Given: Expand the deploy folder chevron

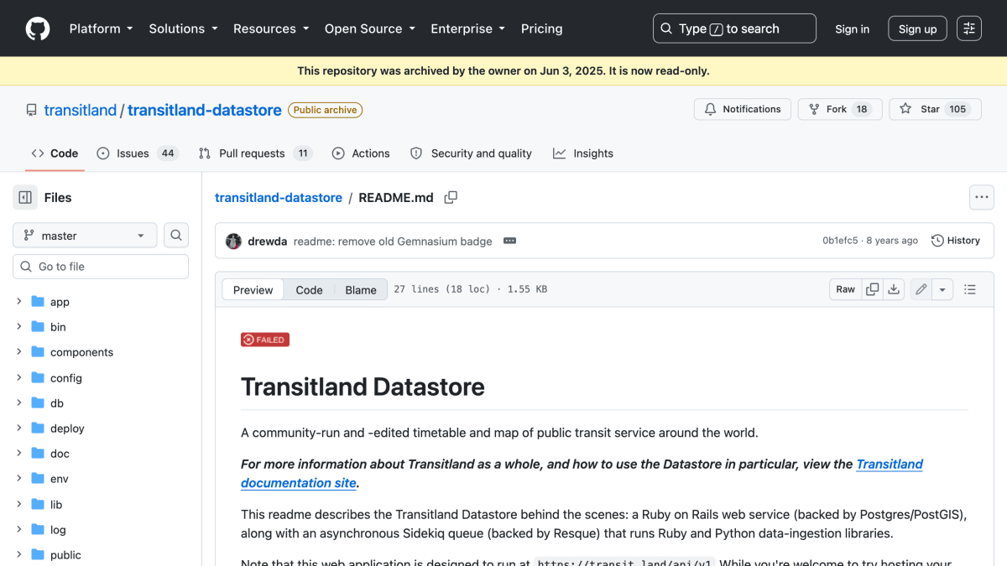Looking at the screenshot, I should point(19,428).
